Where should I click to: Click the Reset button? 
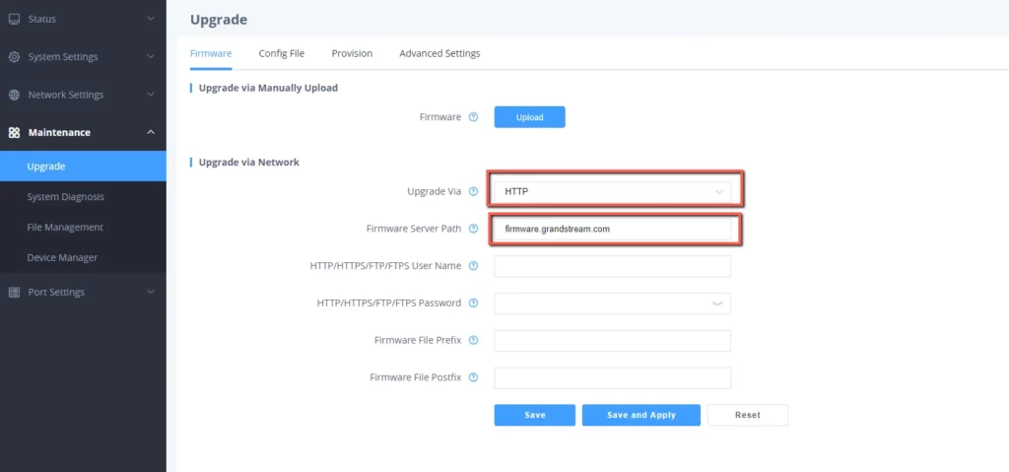point(748,415)
